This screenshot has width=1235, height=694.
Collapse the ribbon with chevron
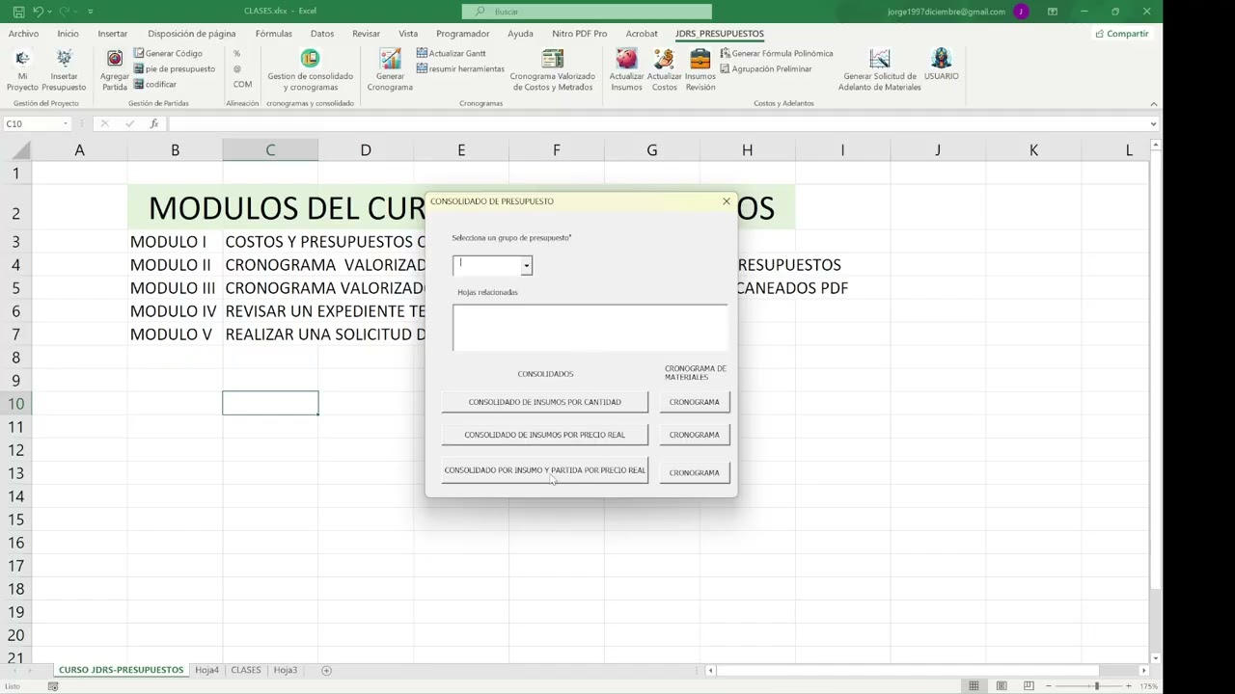tap(1153, 104)
